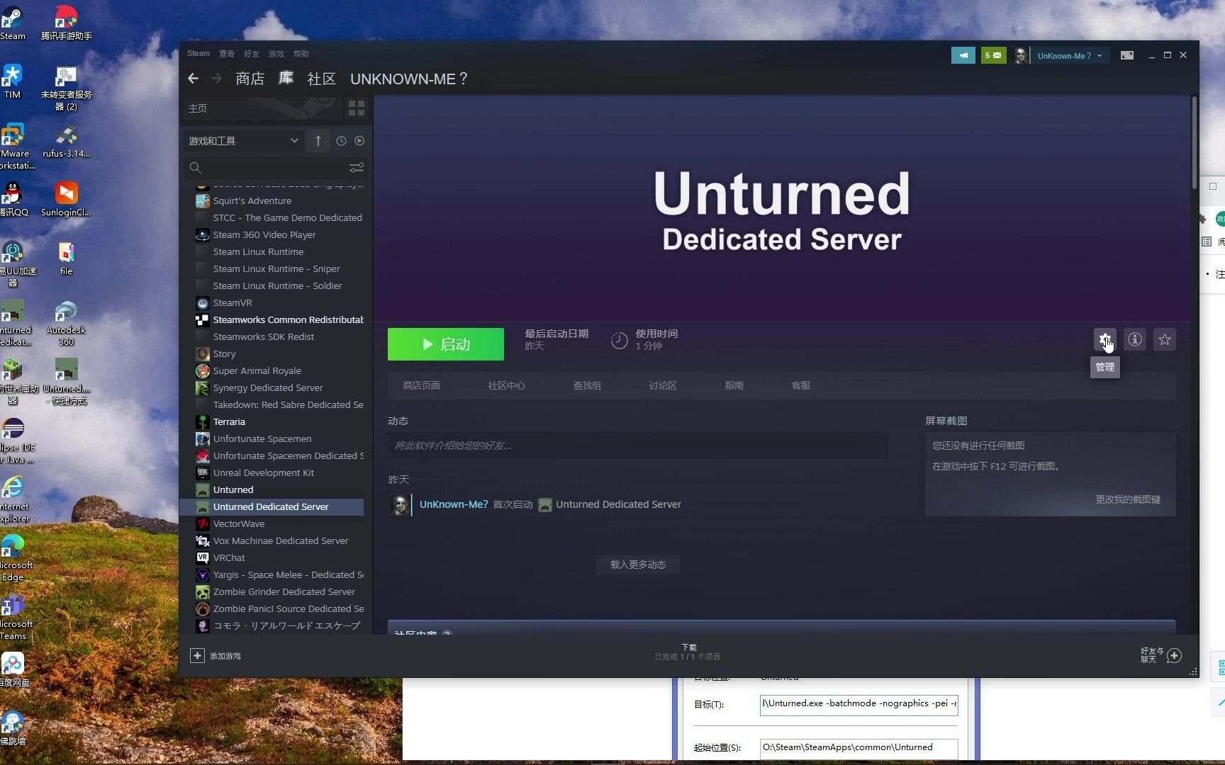Open the Steam menu
This screenshot has width=1225, height=765.
click(198, 54)
